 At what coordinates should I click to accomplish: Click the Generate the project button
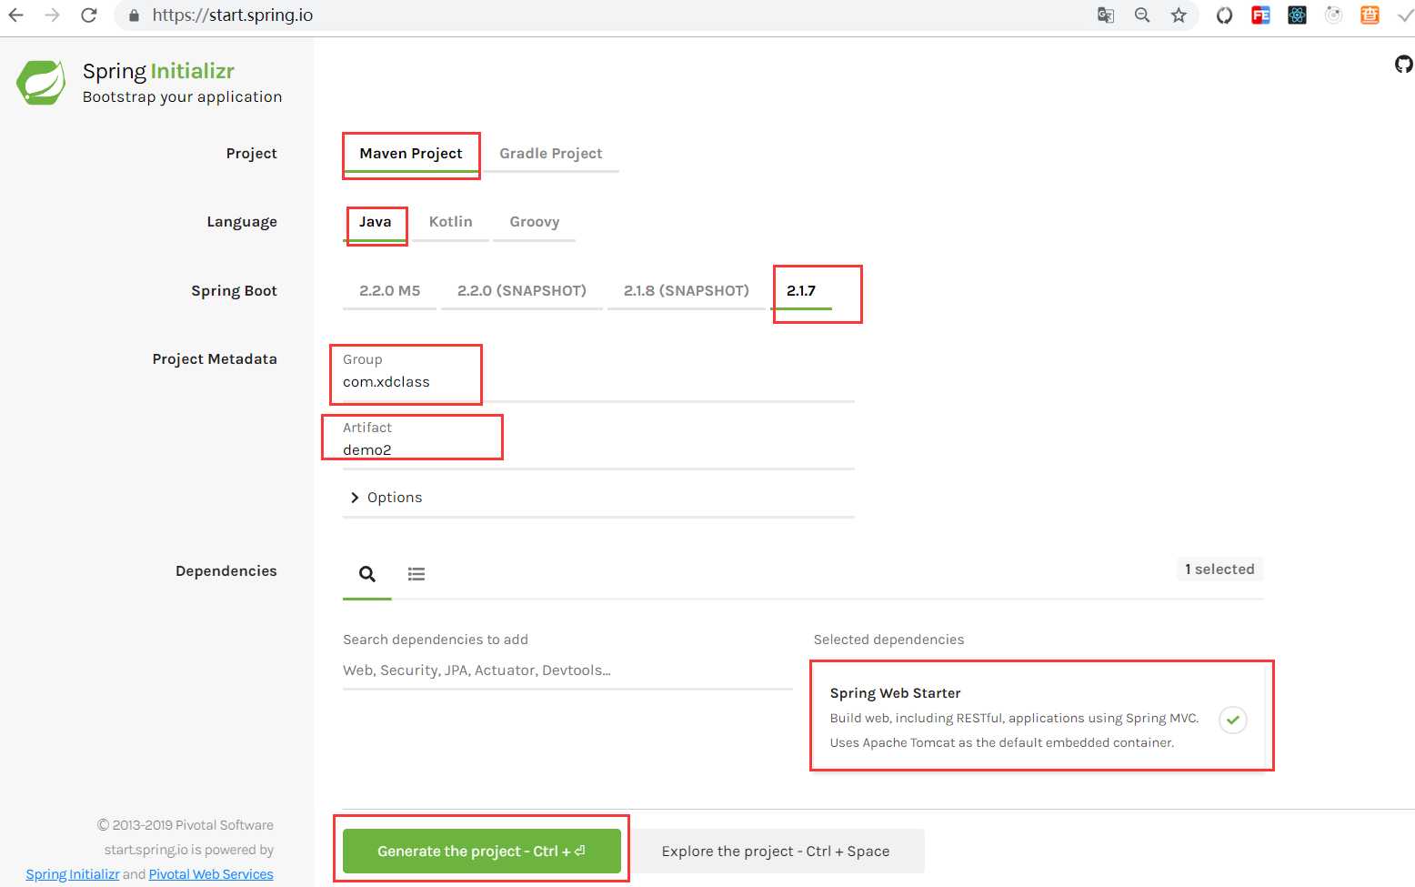point(482,852)
